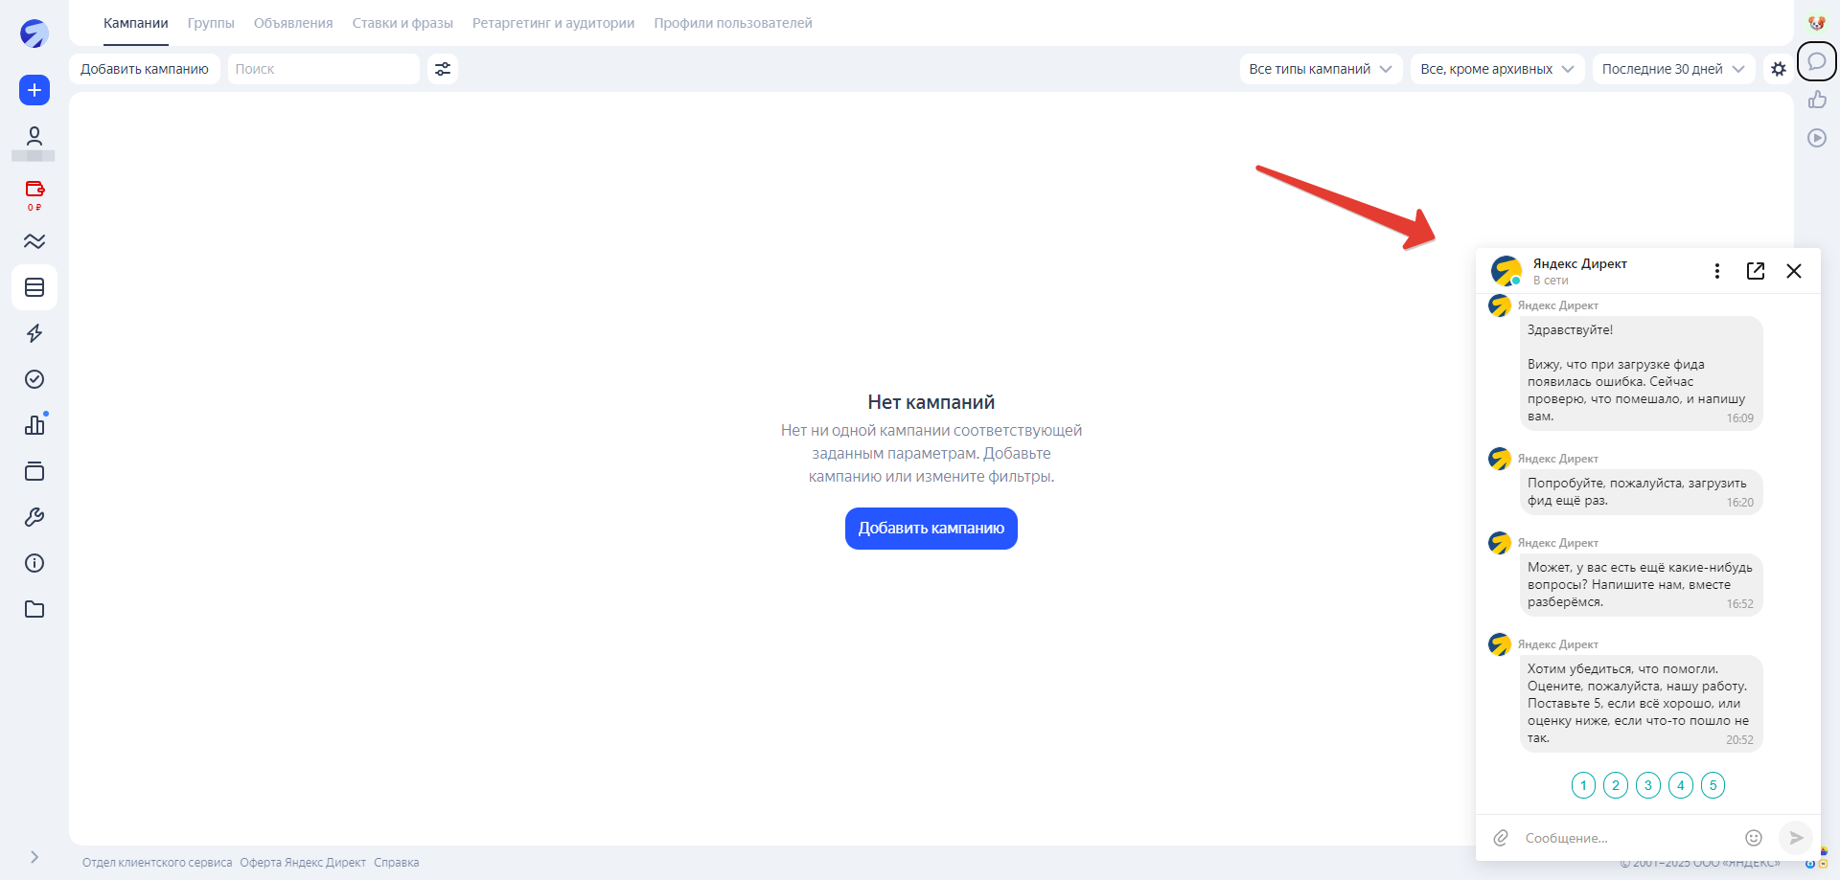Click the top Добавить кампанию button

[145, 69]
